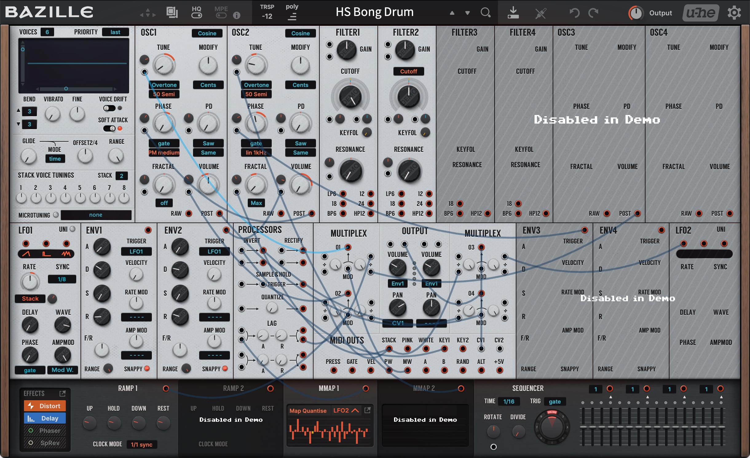This screenshot has width=750, height=458.
Task: Open the HS Bong Drum preset name
Action: click(x=374, y=12)
